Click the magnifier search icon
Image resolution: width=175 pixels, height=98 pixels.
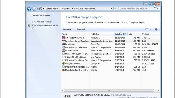click(158, 9)
